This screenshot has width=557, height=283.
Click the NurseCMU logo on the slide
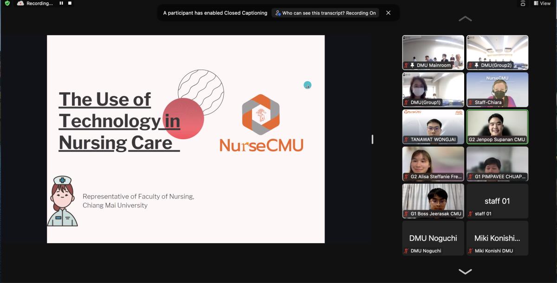[261, 123]
